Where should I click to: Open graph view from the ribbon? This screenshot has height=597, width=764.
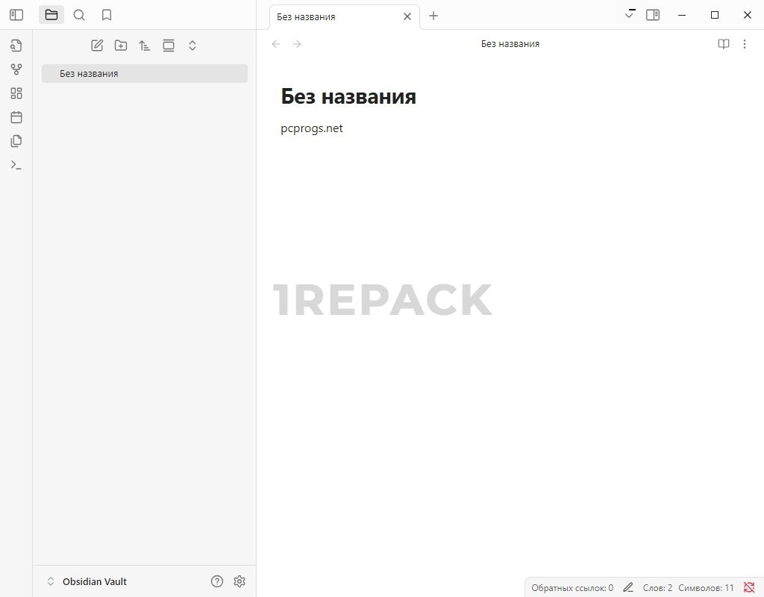point(16,69)
